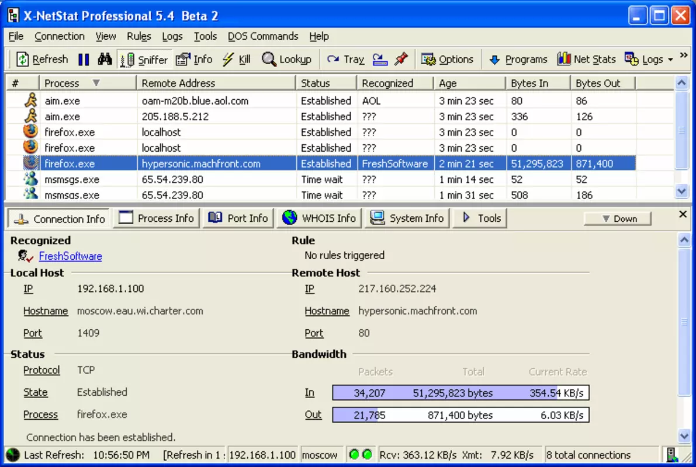Click the globe icon in the status bar
The width and height of the screenshot is (696, 467).
13,455
